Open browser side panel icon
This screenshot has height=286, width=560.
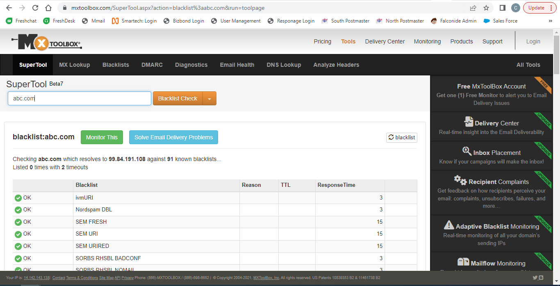503,8
